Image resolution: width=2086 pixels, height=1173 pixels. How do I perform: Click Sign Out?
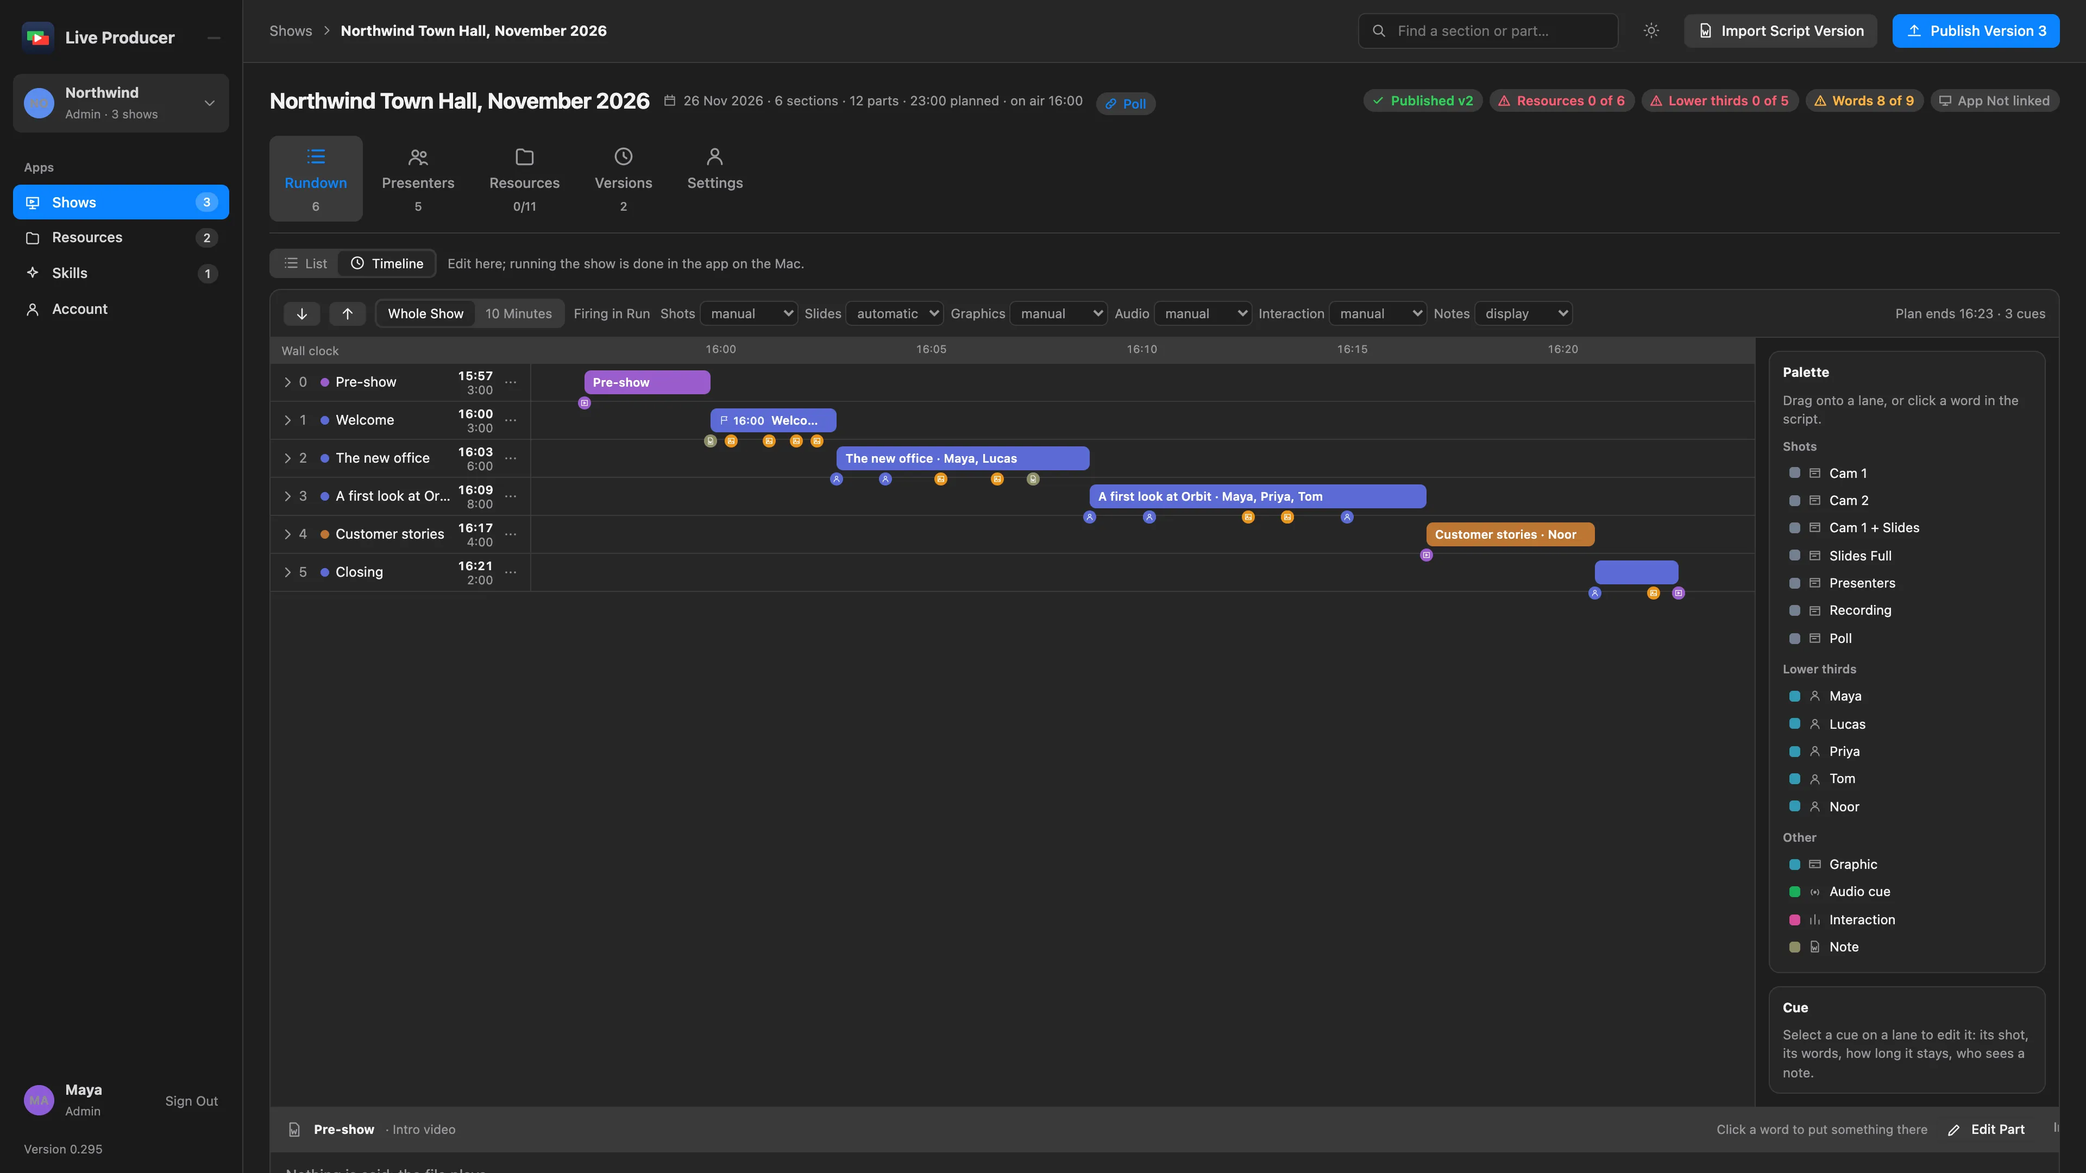[191, 1101]
